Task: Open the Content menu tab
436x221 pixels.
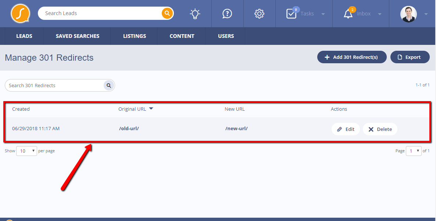Action: (182, 36)
